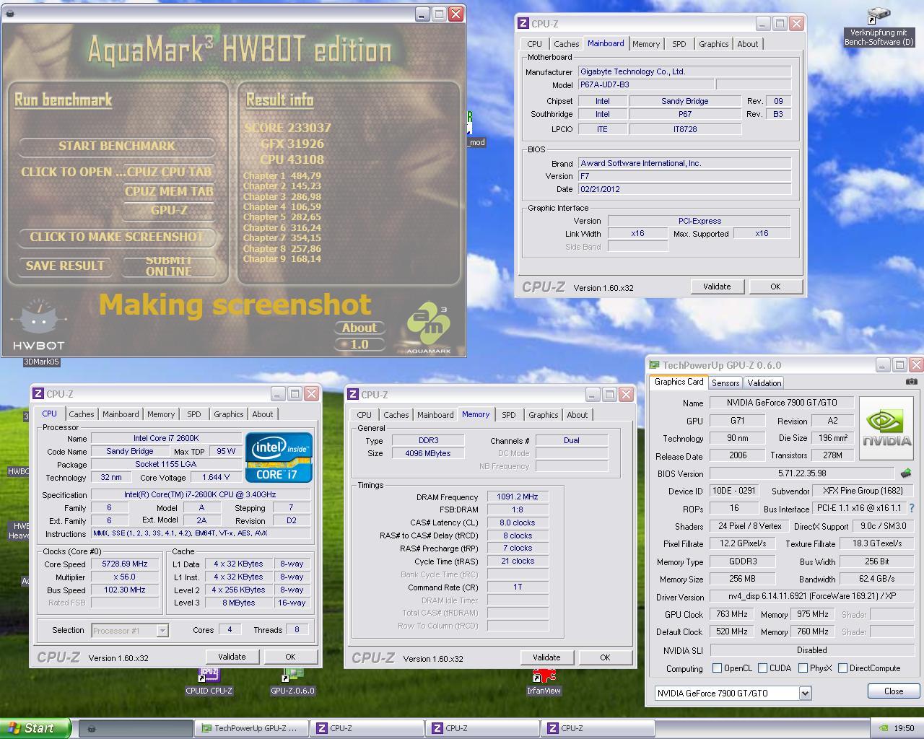Select the AquaMark taskbar button
Screen dimensions: 924x739
pyautogui.click(x=136, y=728)
